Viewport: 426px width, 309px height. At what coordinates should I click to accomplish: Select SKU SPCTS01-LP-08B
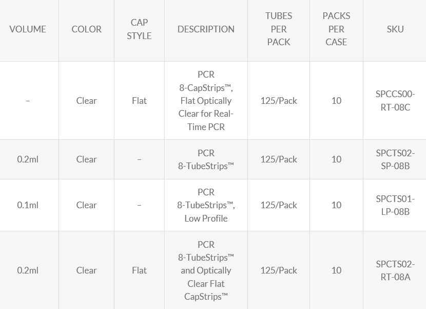click(x=395, y=205)
